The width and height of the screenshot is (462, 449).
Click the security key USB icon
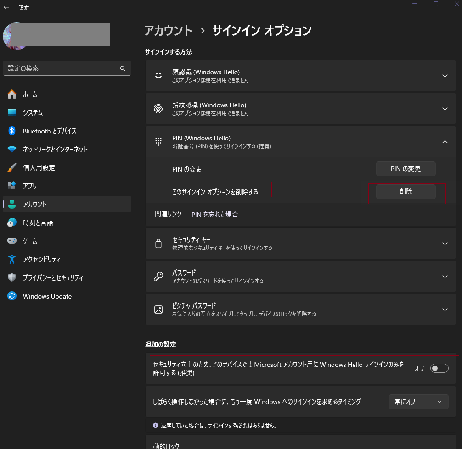158,244
